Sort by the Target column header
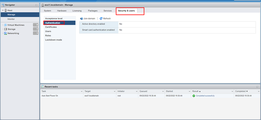261x120 pixels. 88,91
